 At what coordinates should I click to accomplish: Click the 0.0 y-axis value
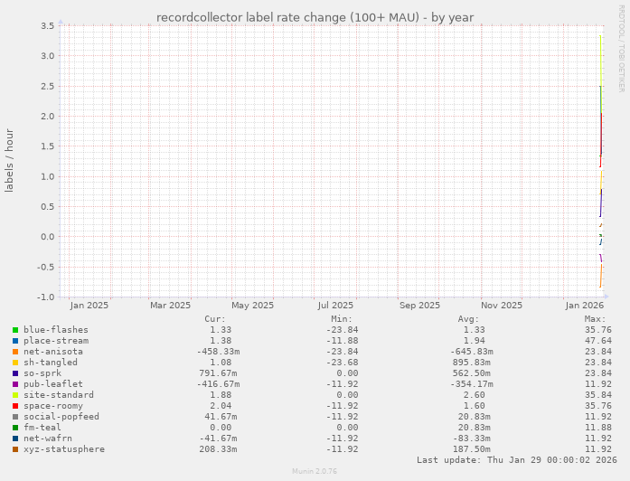pos(47,237)
